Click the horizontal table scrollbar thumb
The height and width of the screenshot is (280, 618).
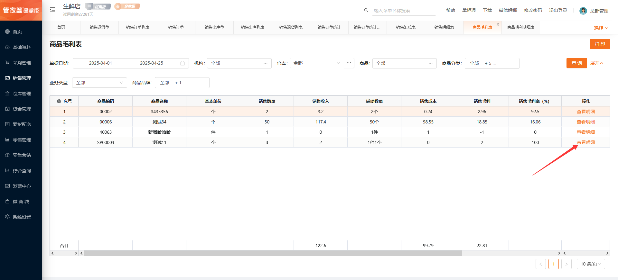(273, 253)
